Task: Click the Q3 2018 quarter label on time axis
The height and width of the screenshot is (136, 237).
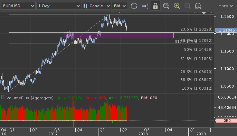Action: tap(147, 130)
